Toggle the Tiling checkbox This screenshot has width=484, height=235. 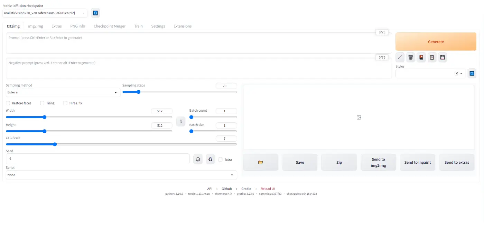point(42,103)
